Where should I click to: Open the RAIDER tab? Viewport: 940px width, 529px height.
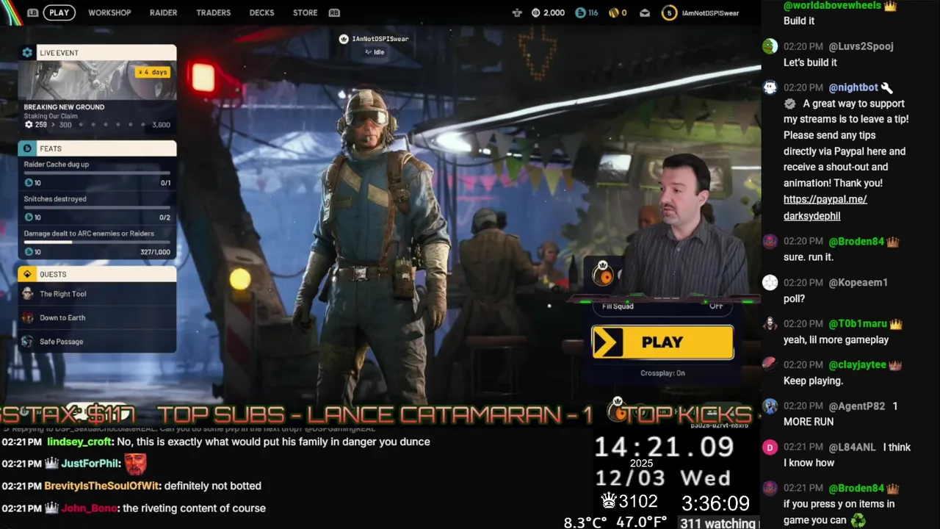[163, 12]
